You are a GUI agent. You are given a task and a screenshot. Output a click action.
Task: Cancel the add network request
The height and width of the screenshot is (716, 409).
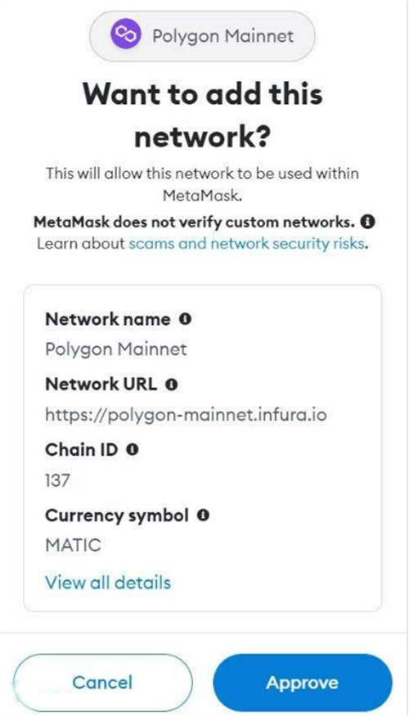point(103,682)
